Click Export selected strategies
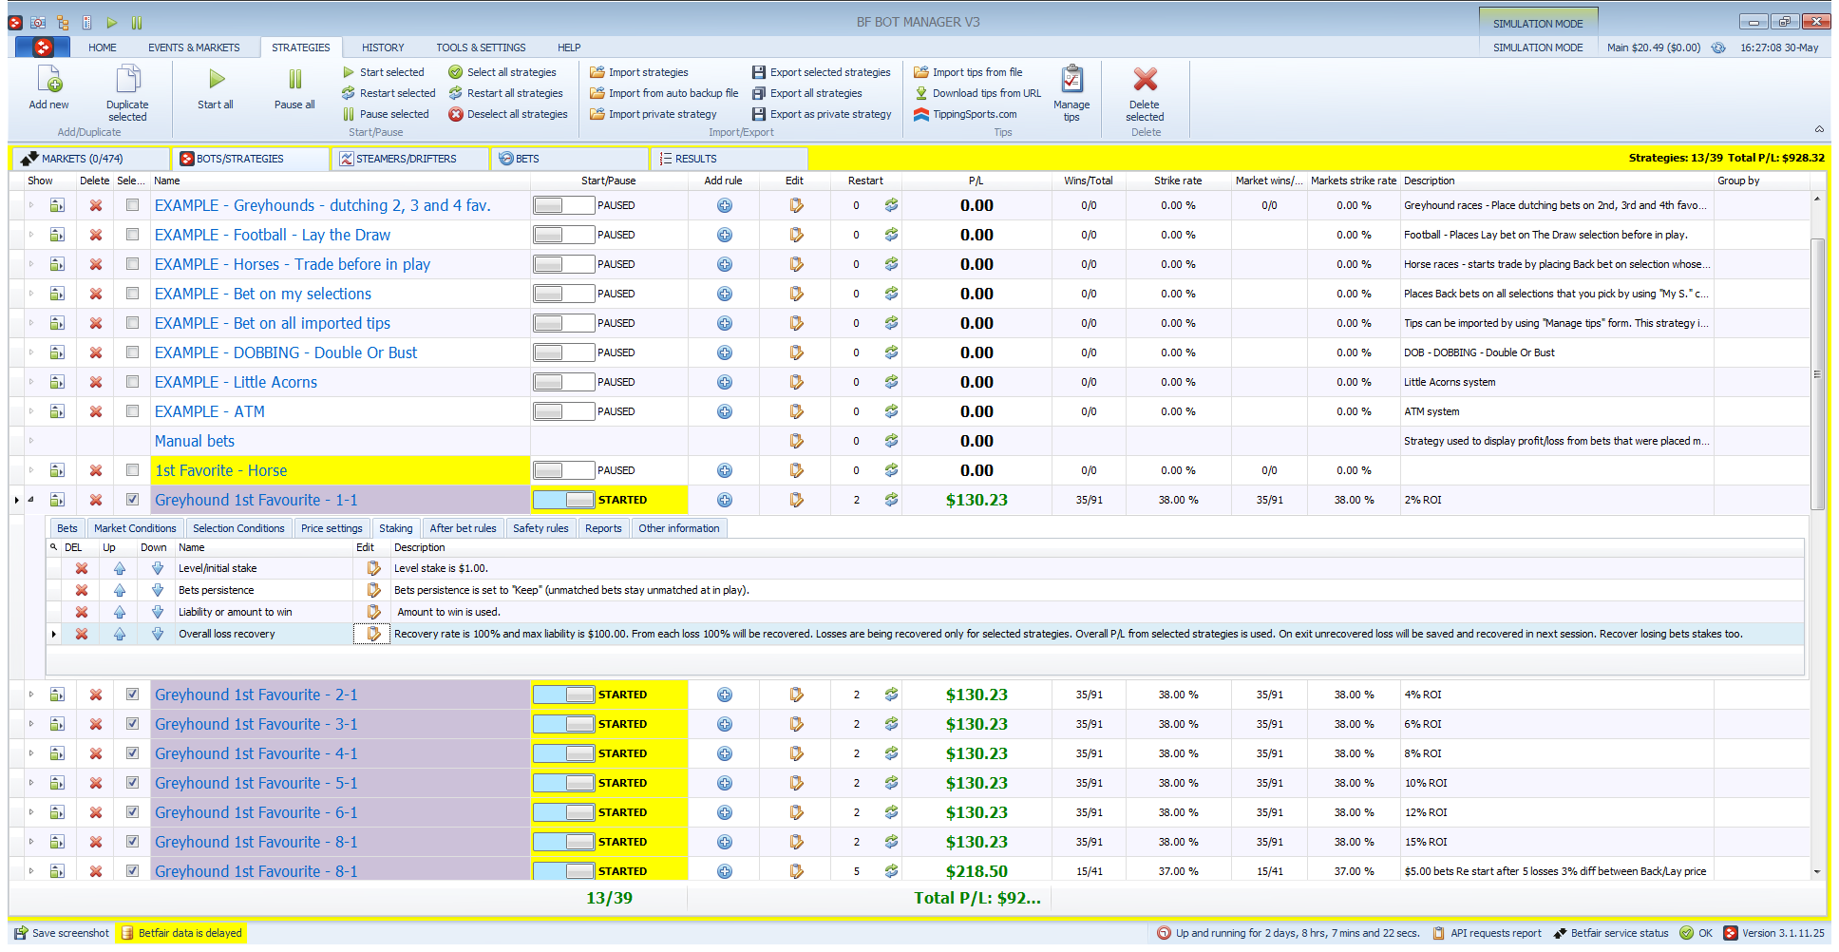Viewport: 1839px width, 952px height. (x=822, y=72)
